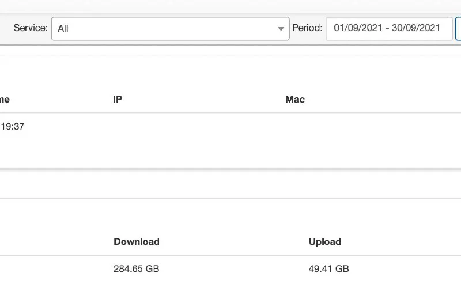Click the 284.65 GB download value

(137, 269)
